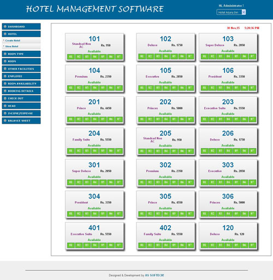273x280 pixels.
Task: Open the Room Availability menu
Action: point(21,84)
